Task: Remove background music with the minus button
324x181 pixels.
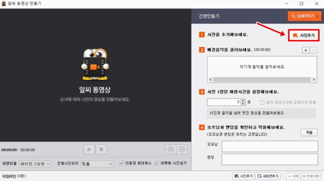Action: point(313,50)
